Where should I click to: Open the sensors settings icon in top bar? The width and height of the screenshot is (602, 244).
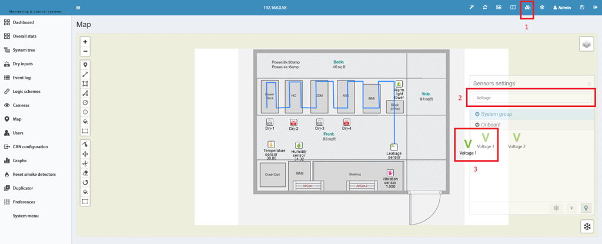(x=527, y=8)
